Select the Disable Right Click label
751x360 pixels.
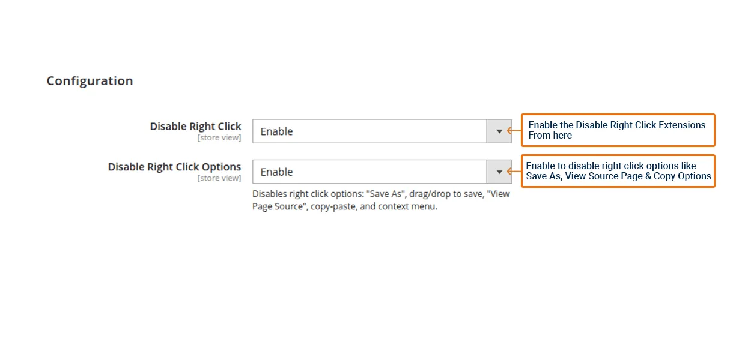pos(195,127)
